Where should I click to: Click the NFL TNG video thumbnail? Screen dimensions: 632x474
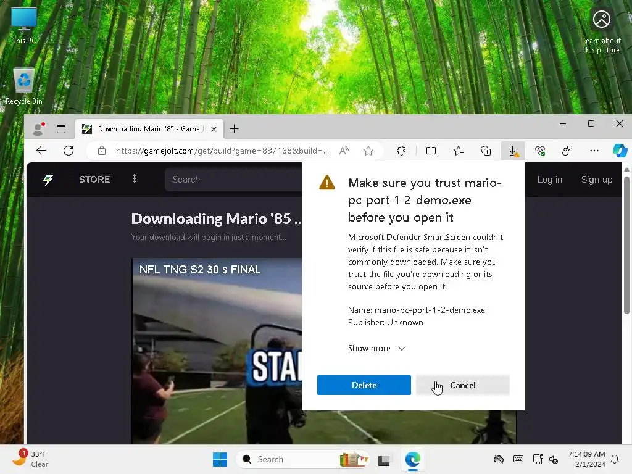217,351
